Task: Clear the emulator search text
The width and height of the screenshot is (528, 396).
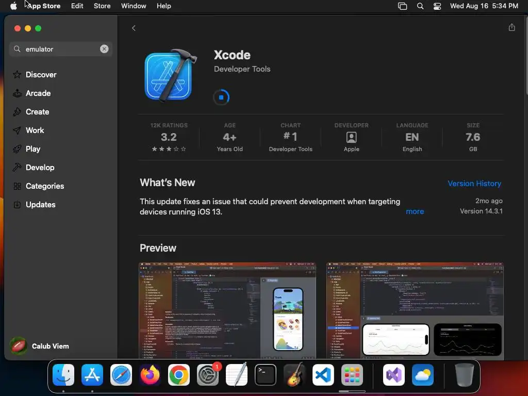Action: click(104, 49)
